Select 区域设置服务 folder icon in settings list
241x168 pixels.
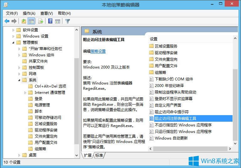pos(151,46)
